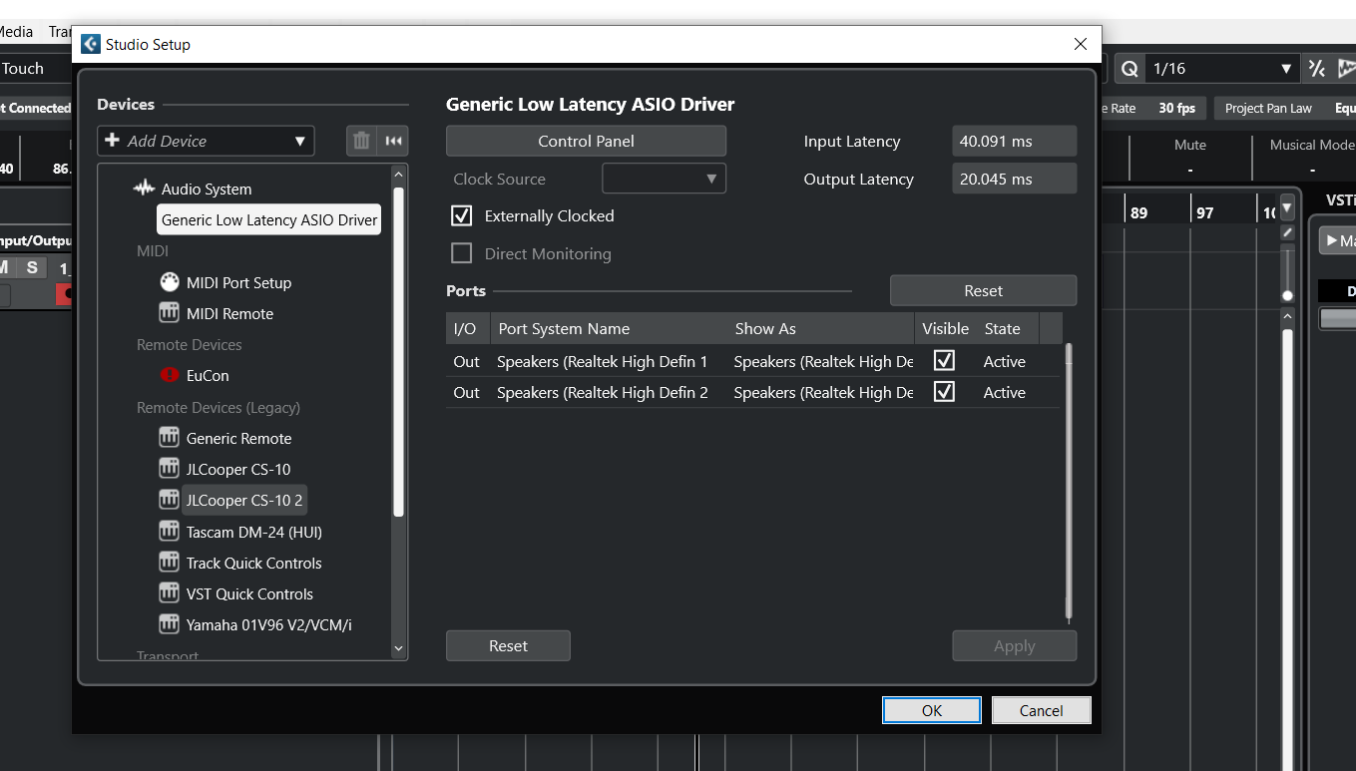Screen dimensions: 1356x771
Task: Click the Output Latency 20.045 ms field
Action: tap(1014, 180)
